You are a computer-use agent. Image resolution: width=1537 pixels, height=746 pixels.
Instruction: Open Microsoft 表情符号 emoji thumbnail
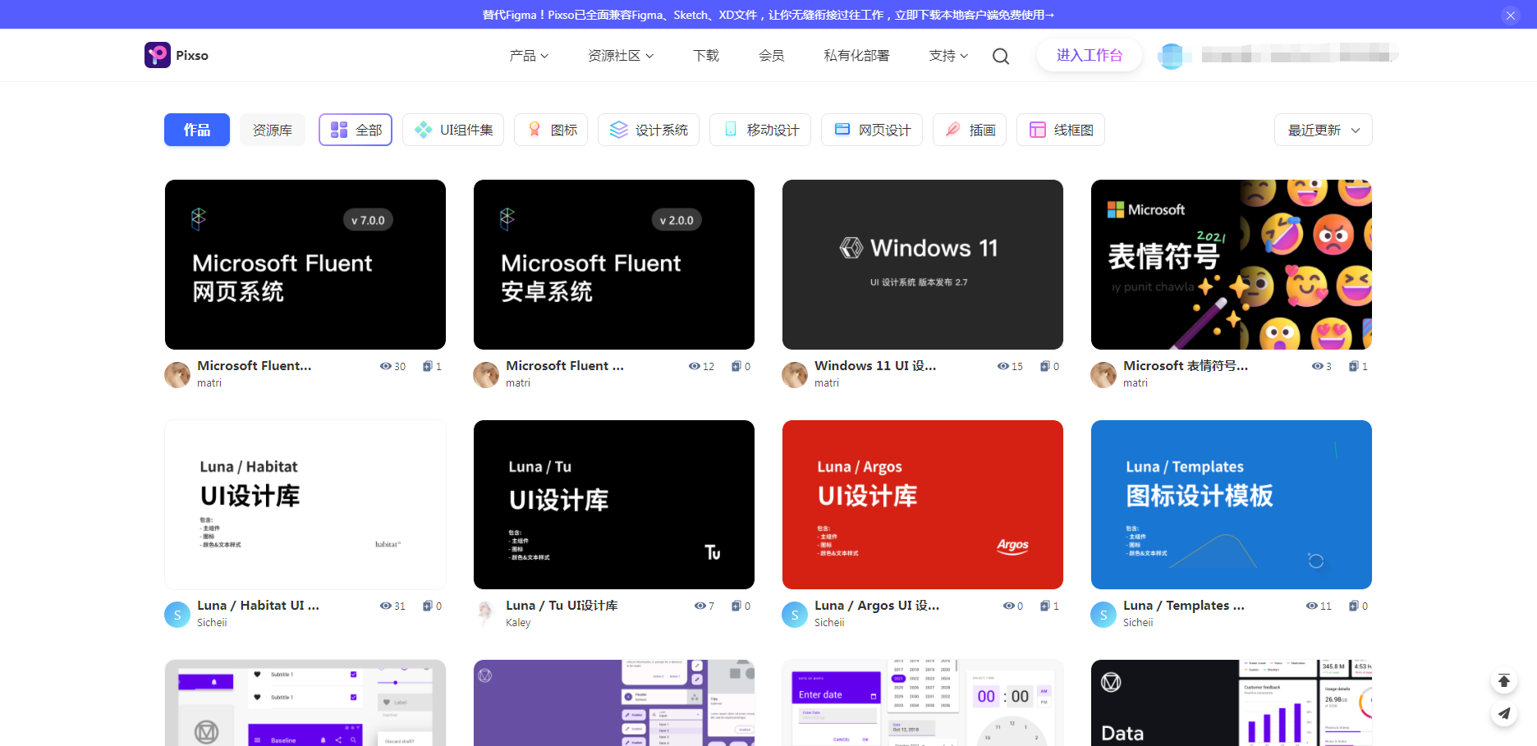tap(1232, 264)
